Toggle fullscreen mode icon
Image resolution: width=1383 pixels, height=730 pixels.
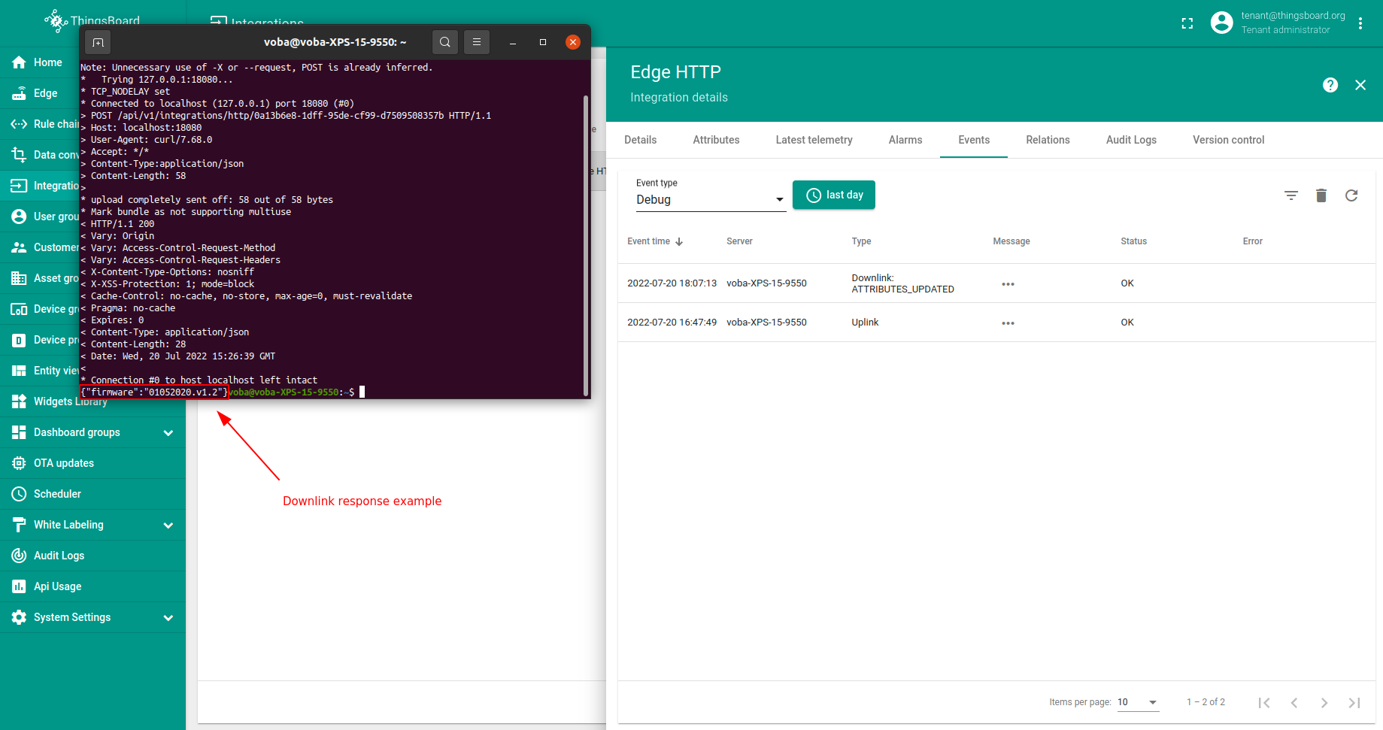click(1187, 23)
